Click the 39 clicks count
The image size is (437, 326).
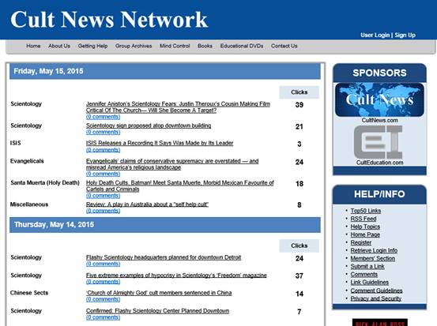click(299, 105)
